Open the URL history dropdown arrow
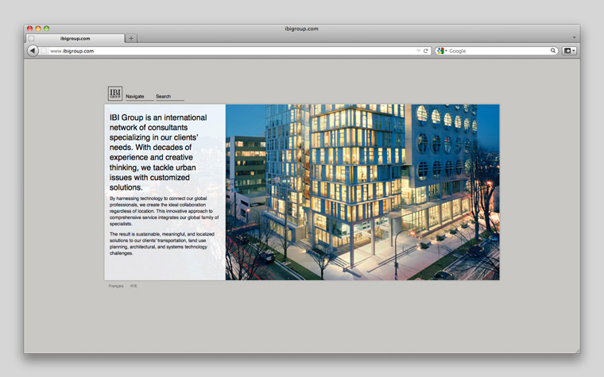The width and height of the screenshot is (604, 377). [x=418, y=51]
